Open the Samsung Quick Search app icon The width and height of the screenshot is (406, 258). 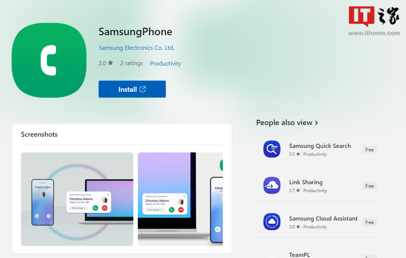272,149
